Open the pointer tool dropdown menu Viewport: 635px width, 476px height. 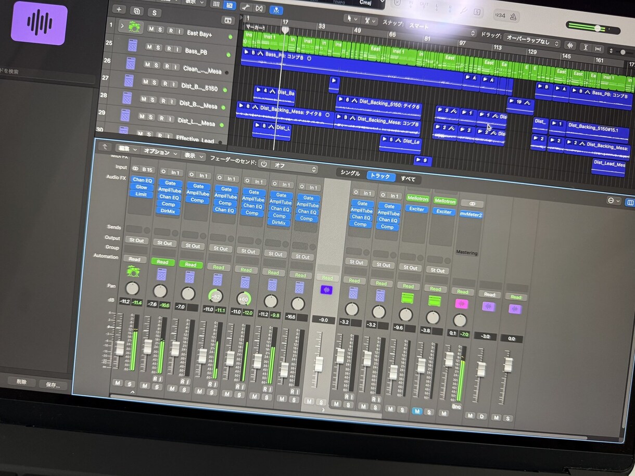point(352,18)
